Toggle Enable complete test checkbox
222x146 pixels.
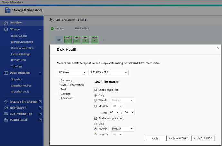[x=95, y=118]
